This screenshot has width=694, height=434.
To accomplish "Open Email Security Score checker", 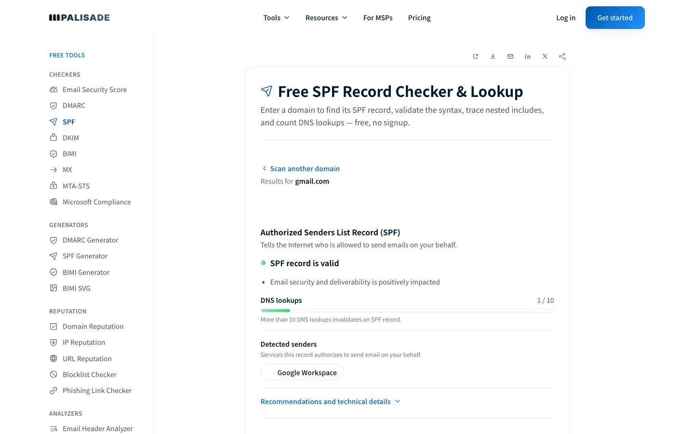I will click(94, 90).
